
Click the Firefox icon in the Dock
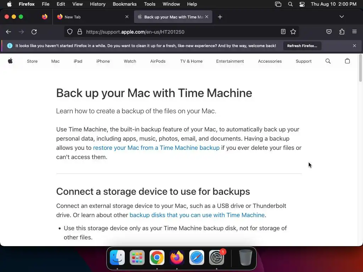click(177, 257)
